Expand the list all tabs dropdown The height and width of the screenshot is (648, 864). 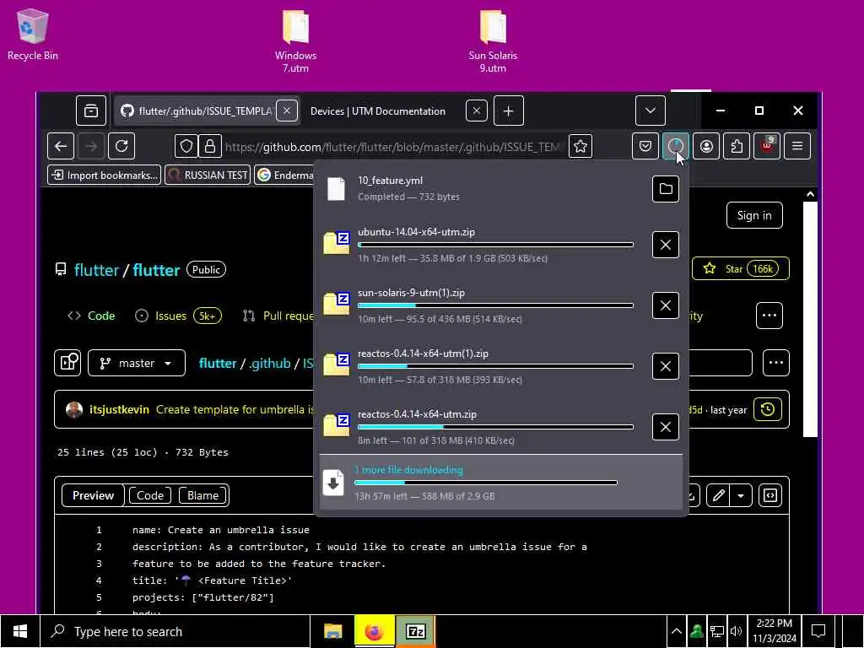tap(651, 111)
